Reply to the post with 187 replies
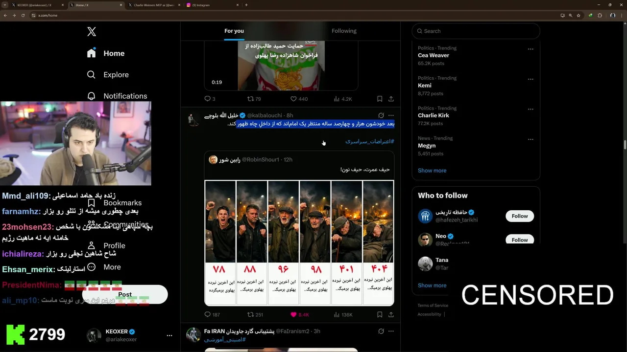 click(212, 315)
